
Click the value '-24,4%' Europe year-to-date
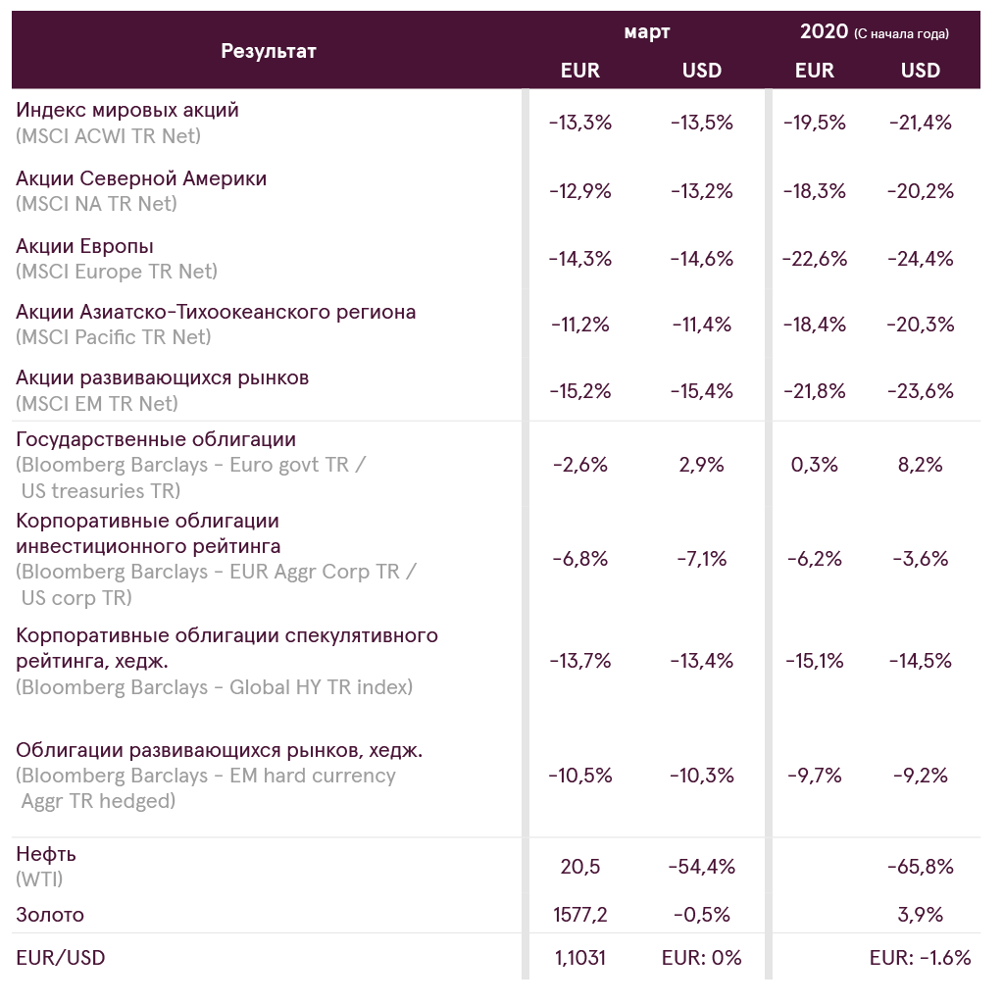coord(920,259)
